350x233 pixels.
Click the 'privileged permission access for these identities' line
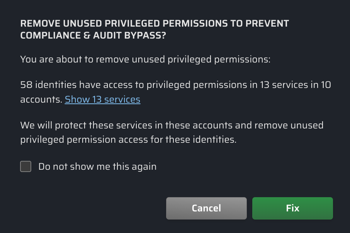tap(128, 139)
